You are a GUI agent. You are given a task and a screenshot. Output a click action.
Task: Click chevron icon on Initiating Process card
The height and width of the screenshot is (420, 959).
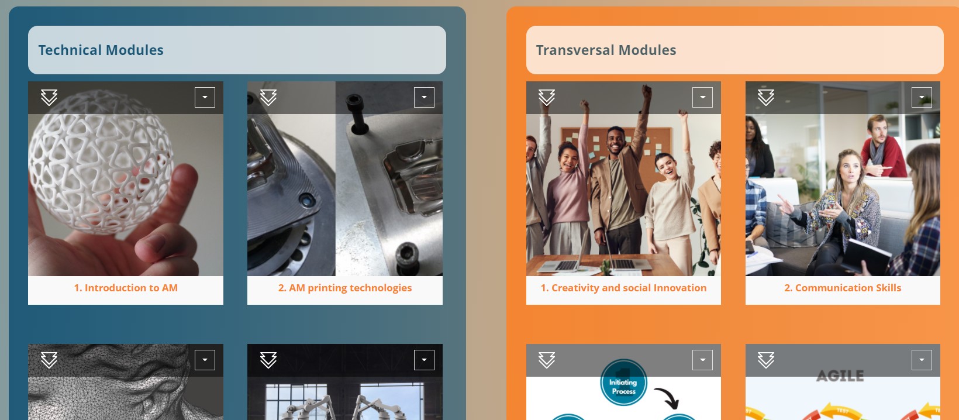coord(547,360)
